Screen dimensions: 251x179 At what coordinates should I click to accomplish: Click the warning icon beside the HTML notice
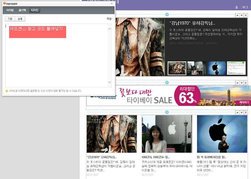coord(7,91)
